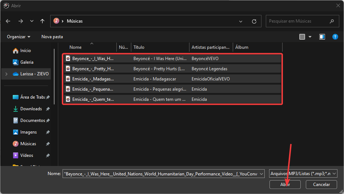Refresh the Músicas folder
Image resolution: width=344 pixels, height=194 pixels.
tap(254, 21)
